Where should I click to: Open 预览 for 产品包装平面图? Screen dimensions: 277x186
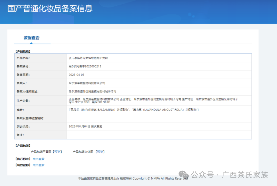57,151
